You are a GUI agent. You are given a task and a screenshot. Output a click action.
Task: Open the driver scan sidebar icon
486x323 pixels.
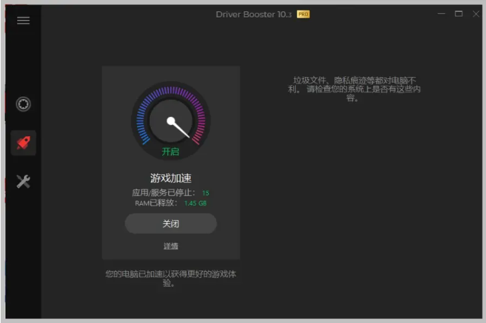click(23, 104)
